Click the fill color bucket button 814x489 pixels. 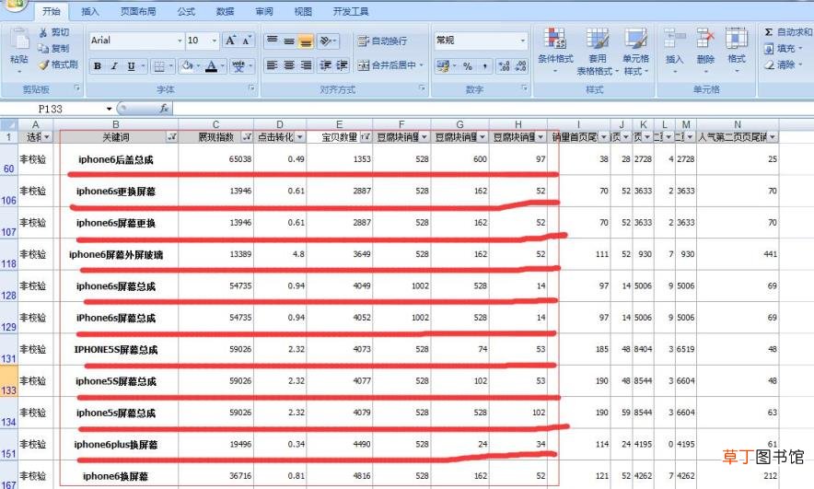point(187,66)
